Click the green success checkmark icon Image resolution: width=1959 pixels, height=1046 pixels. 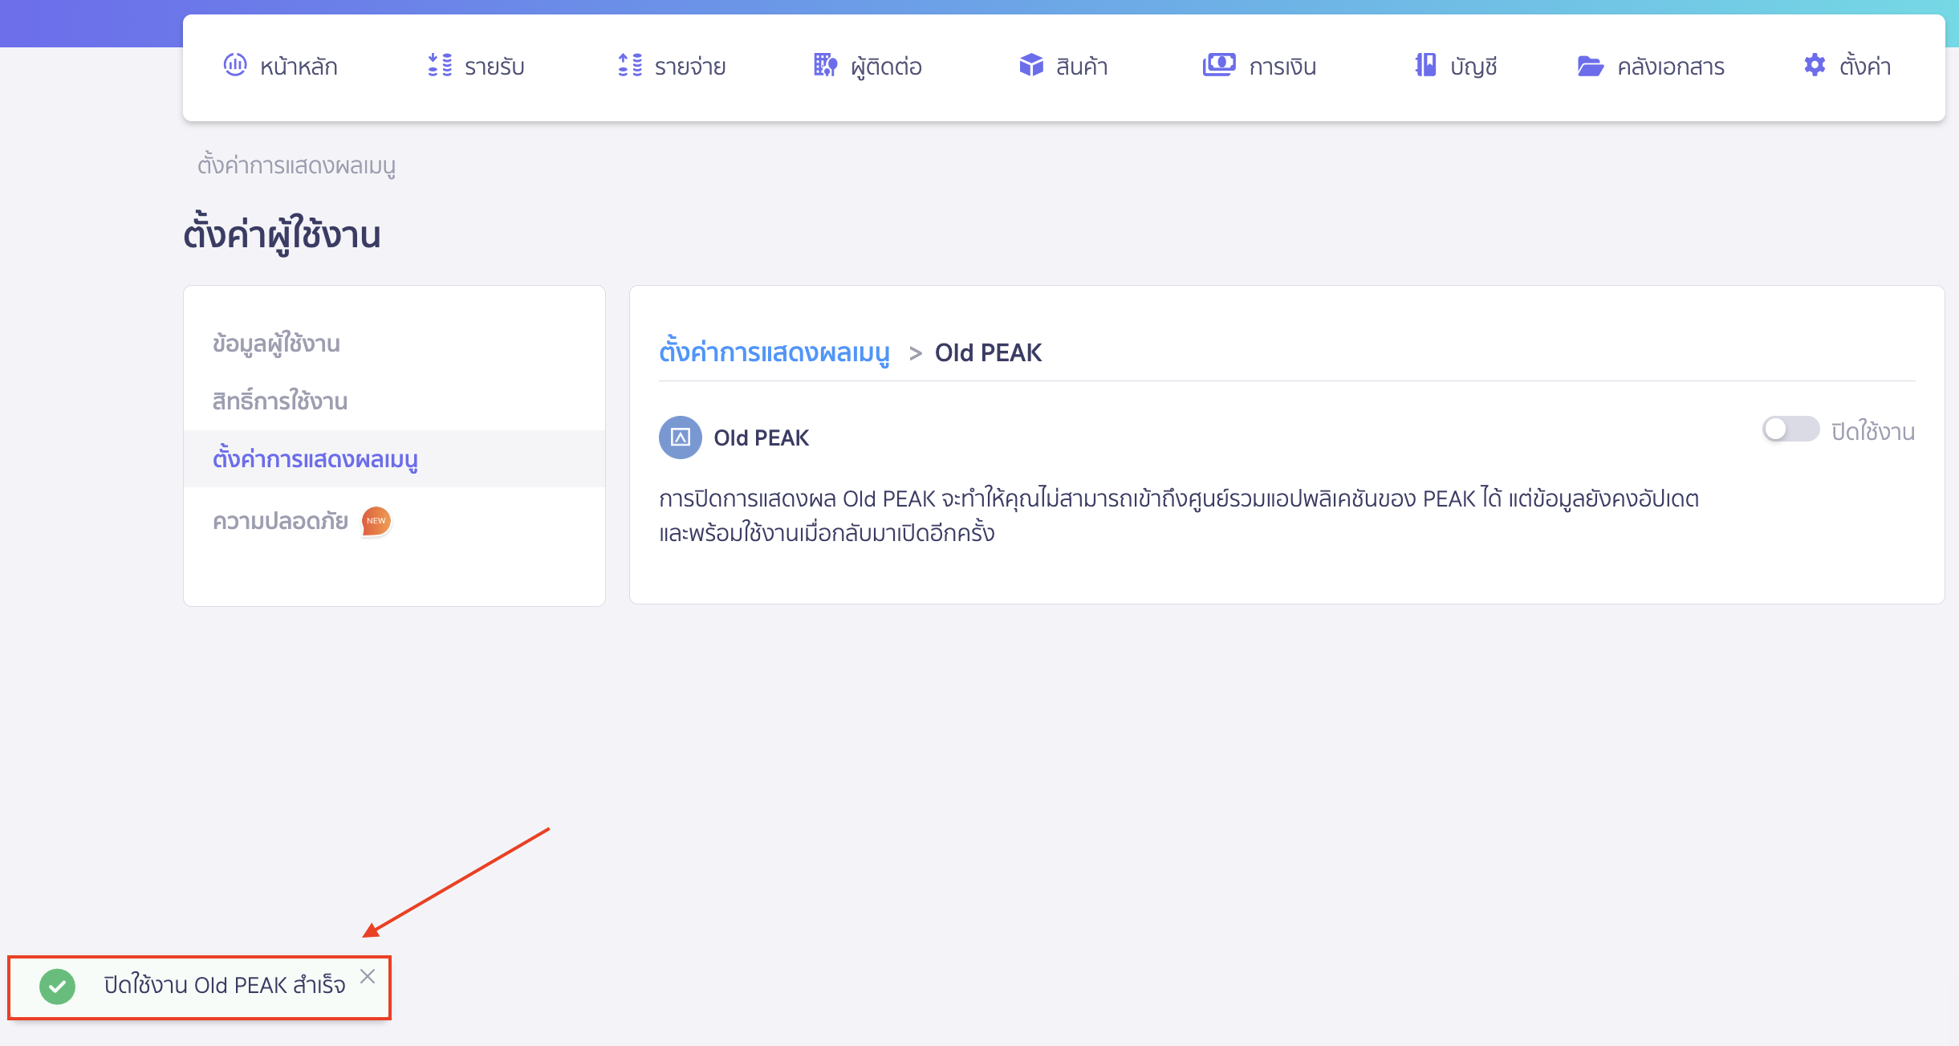(x=57, y=986)
